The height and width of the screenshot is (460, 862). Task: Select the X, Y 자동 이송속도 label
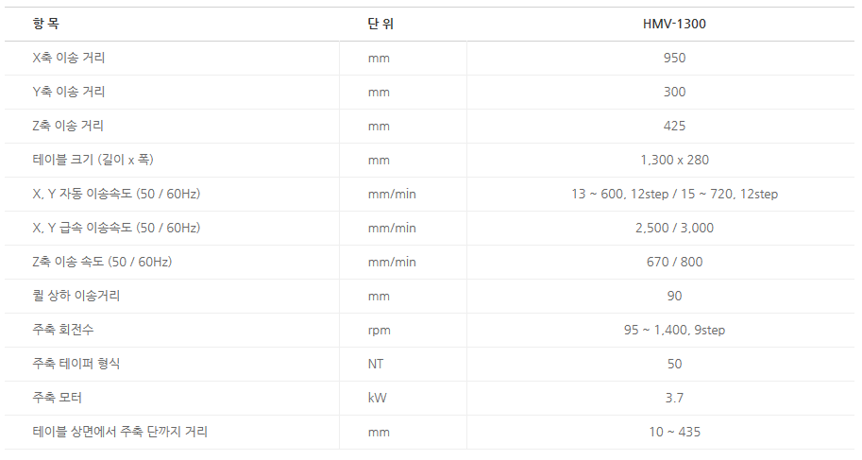[116, 194]
